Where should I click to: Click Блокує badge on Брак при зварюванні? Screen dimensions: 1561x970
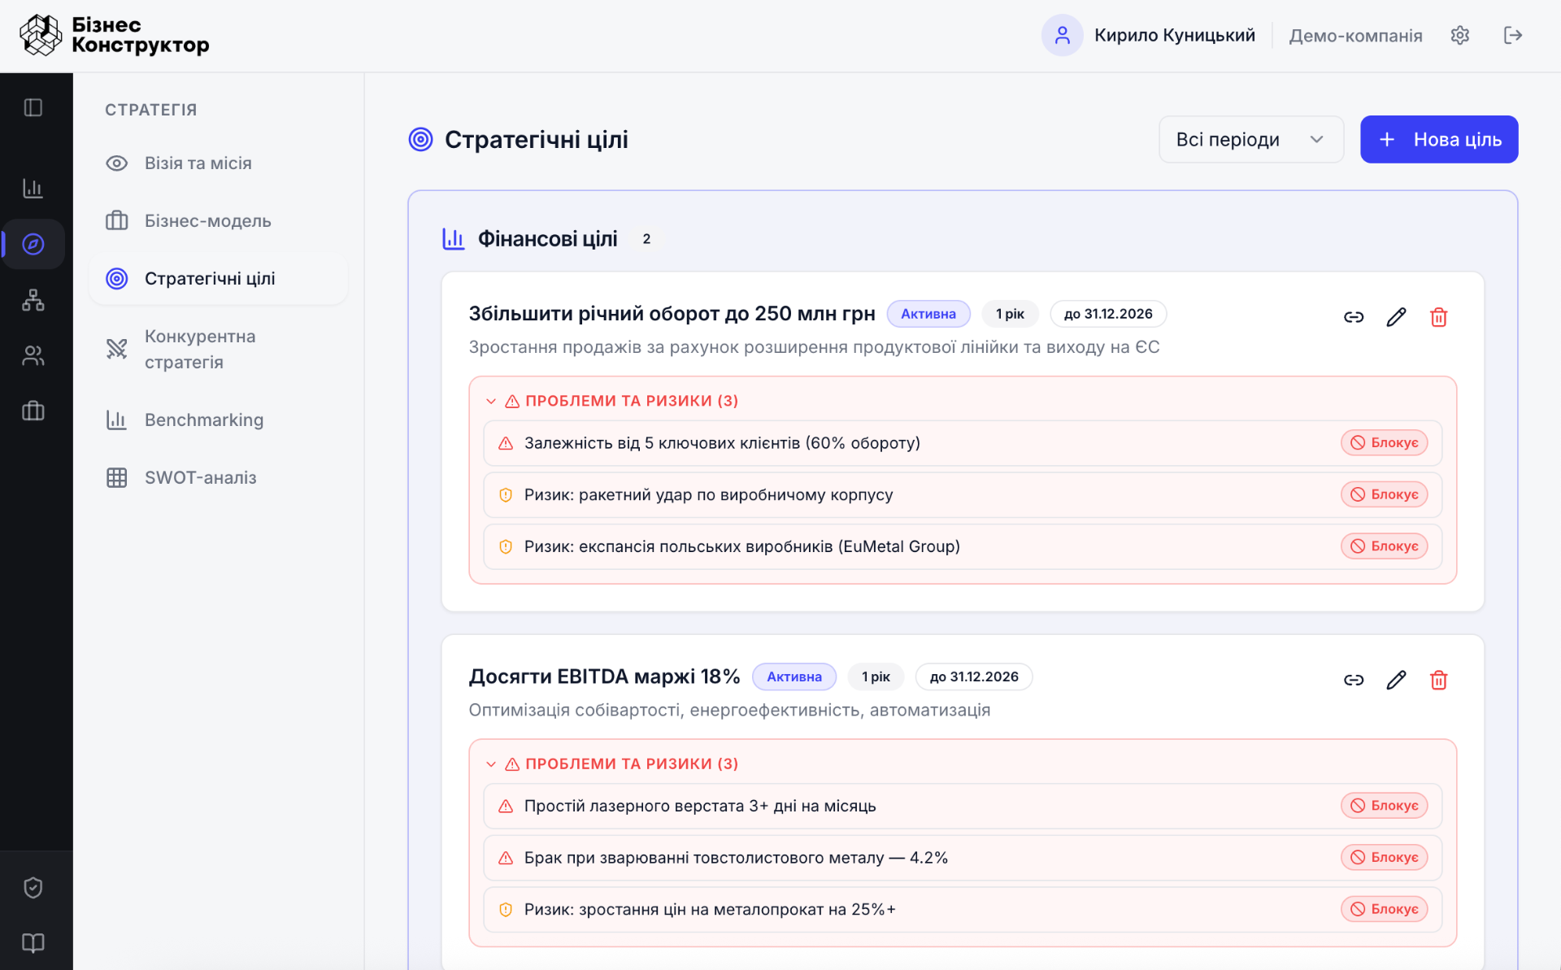click(1384, 857)
